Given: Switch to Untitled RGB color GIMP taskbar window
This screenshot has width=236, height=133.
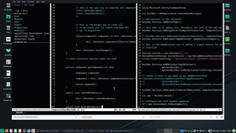Looking at the screenshot, I should pos(73,131).
